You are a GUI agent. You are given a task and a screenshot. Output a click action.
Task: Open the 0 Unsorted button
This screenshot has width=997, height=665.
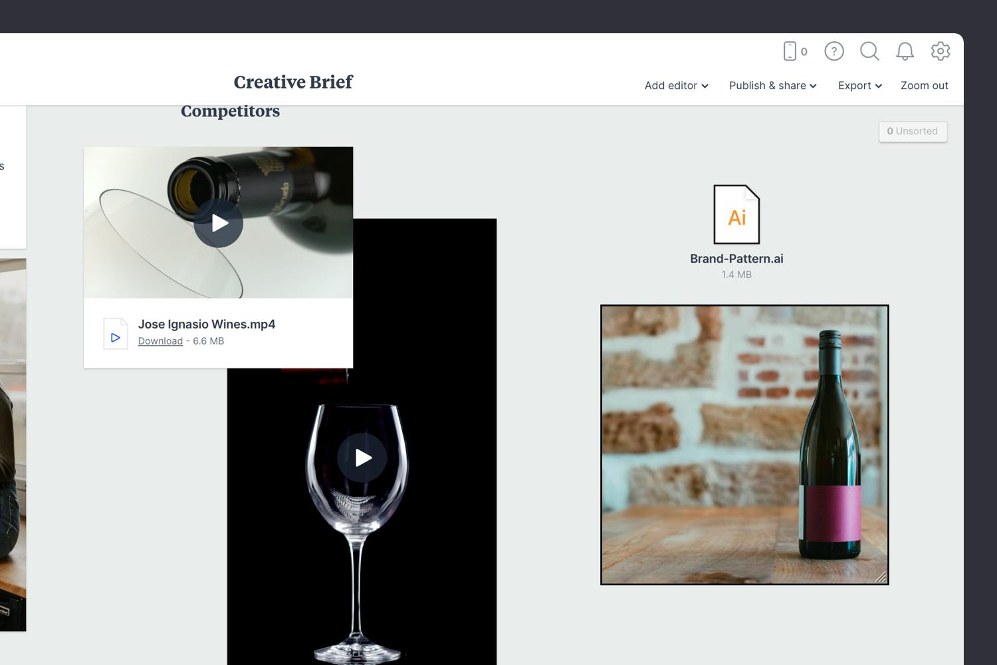tap(913, 131)
